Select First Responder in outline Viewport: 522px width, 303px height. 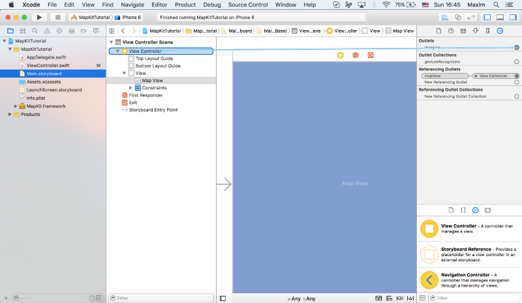pos(146,95)
